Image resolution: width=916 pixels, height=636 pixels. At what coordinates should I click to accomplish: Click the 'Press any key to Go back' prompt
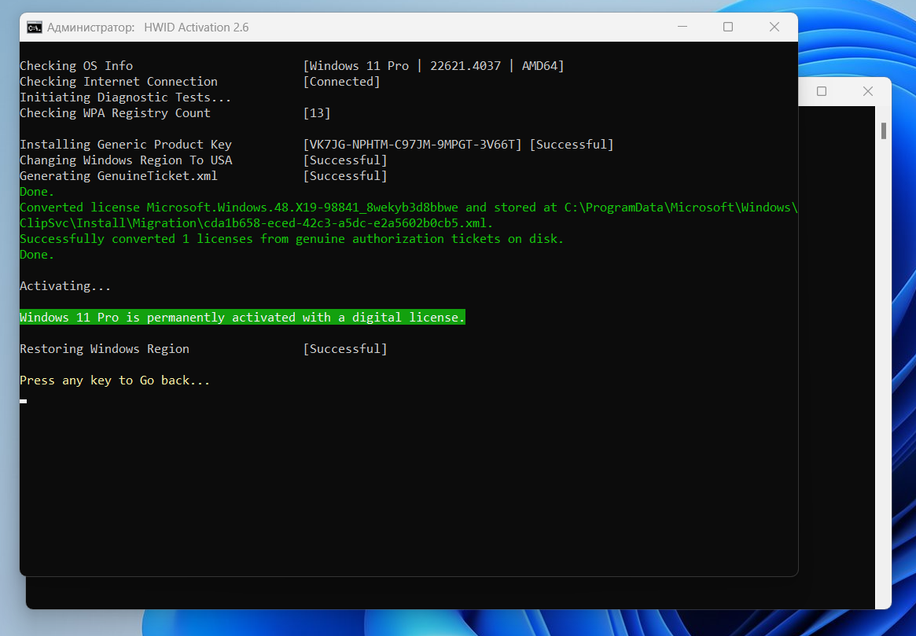point(115,380)
